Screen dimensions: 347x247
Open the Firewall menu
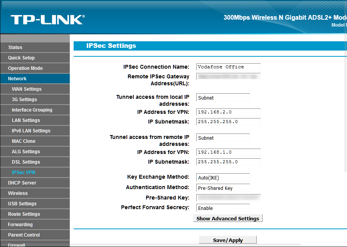click(x=35, y=244)
